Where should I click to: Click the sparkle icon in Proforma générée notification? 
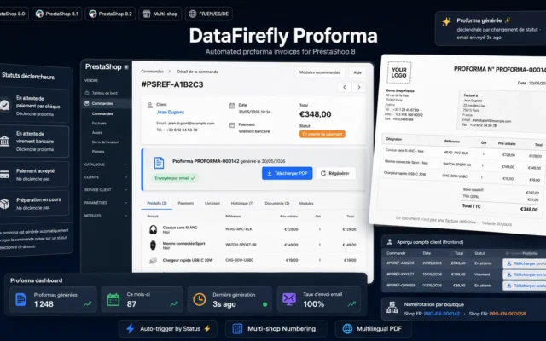tap(446, 22)
